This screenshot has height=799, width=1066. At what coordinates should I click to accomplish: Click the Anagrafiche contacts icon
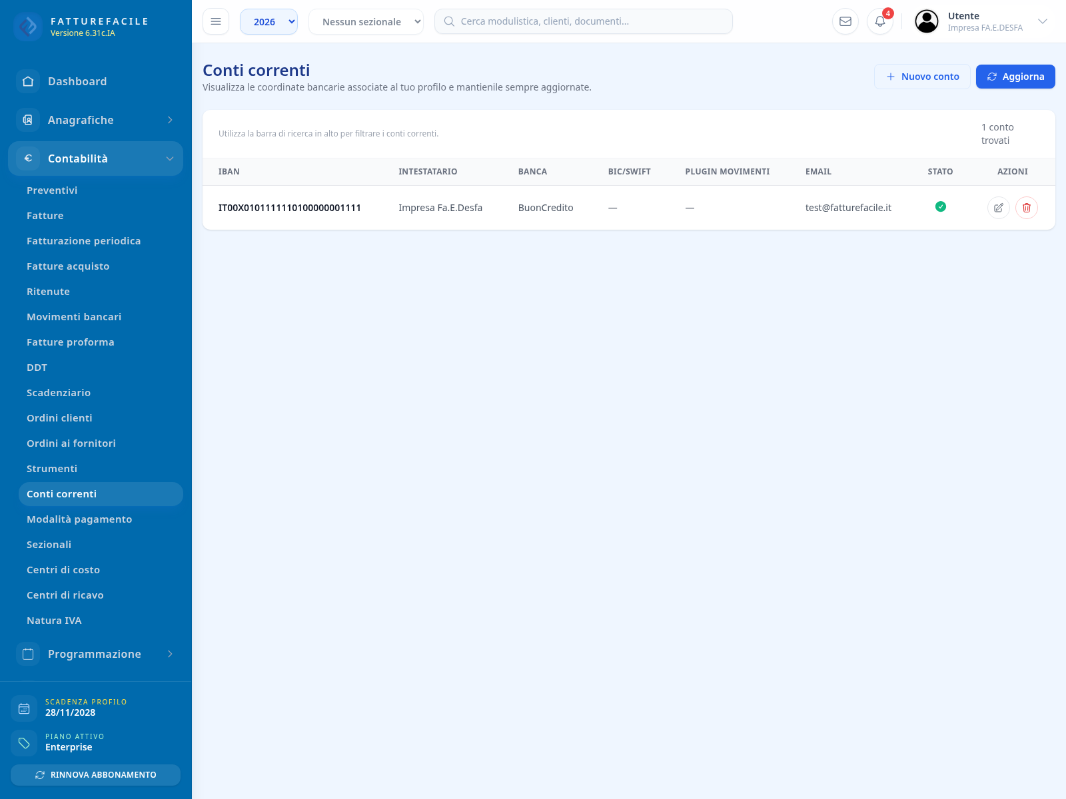click(28, 120)
